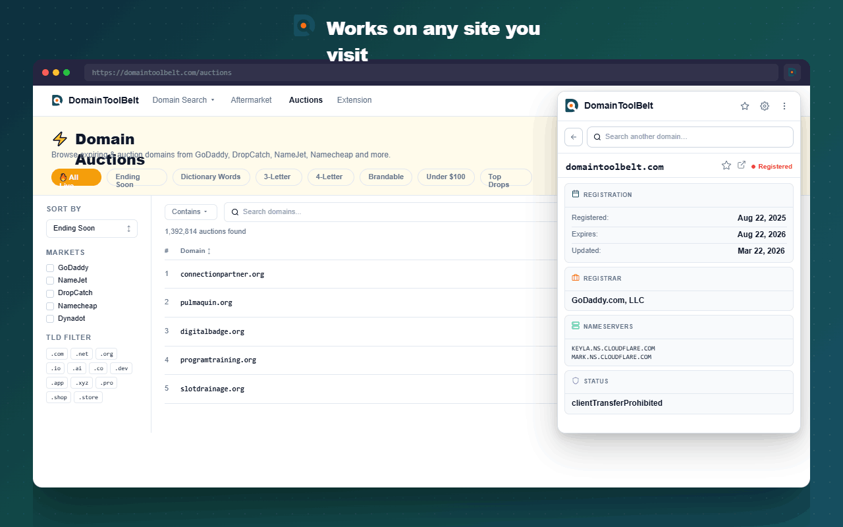Image resolution: width=843 pixels, height=527 pixels.
Task: Click the DomainToolBelt extension icon in browser toolbar
Action: point(792,72)
